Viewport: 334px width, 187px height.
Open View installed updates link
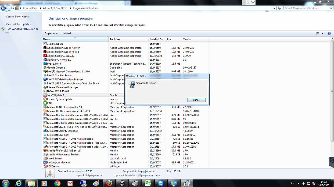(18, 24)
